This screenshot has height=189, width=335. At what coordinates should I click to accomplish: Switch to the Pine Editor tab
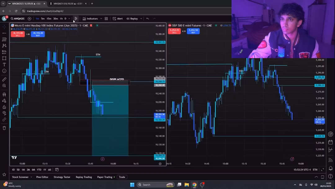(42, 177)
